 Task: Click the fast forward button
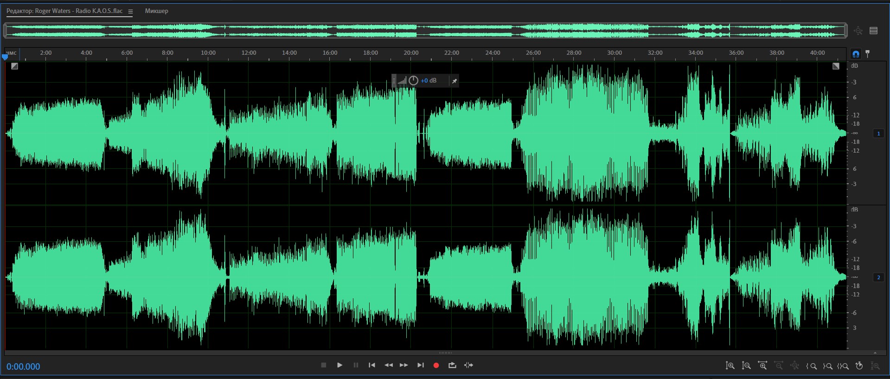(x=404, y=365)
